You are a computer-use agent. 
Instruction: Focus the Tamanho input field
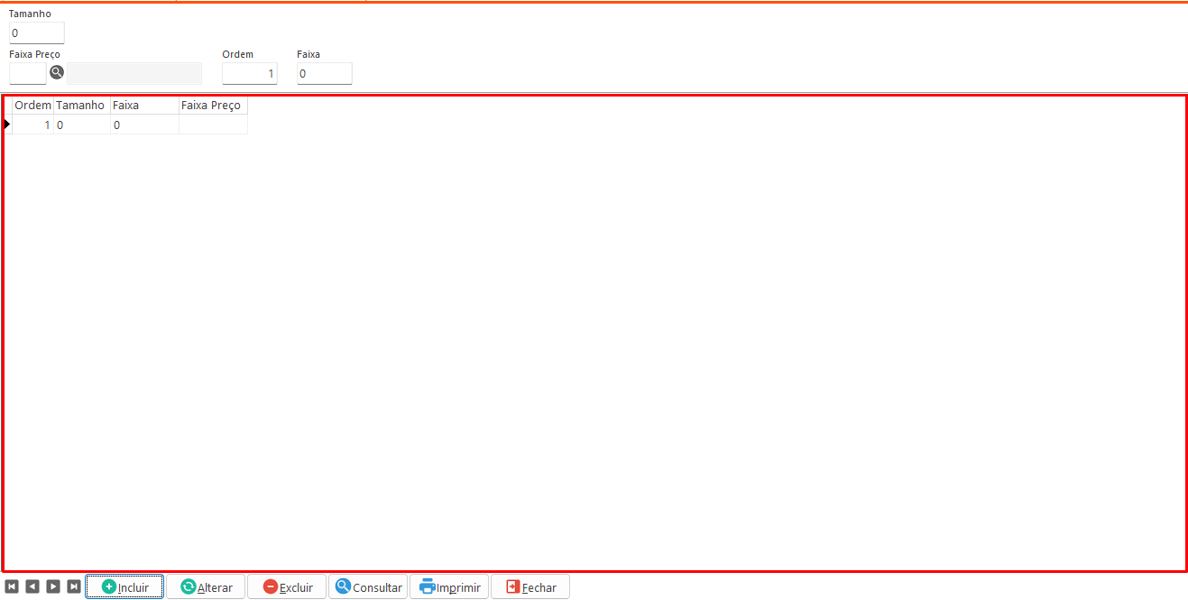[x=37, y=33]
